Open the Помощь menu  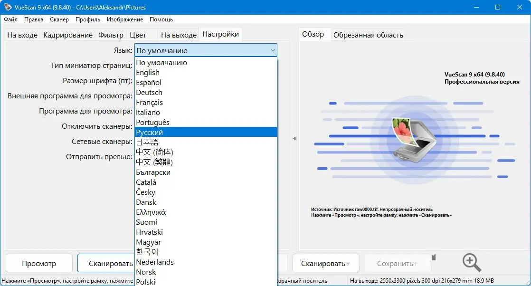click(161, 19)
